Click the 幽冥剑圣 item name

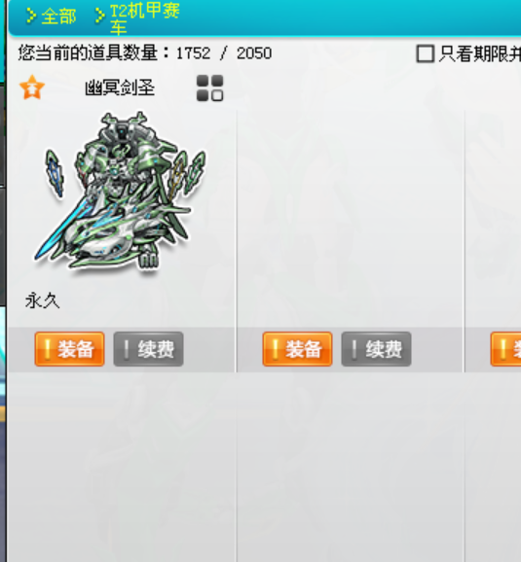click(120, 88)
